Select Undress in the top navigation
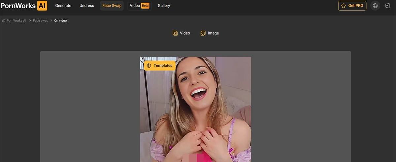 pos(87,6)
